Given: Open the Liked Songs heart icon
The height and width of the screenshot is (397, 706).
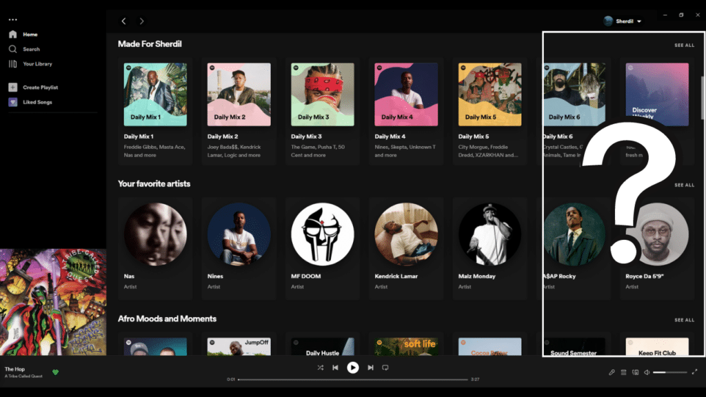Looking at the screenshot, I should coord(12,102).
